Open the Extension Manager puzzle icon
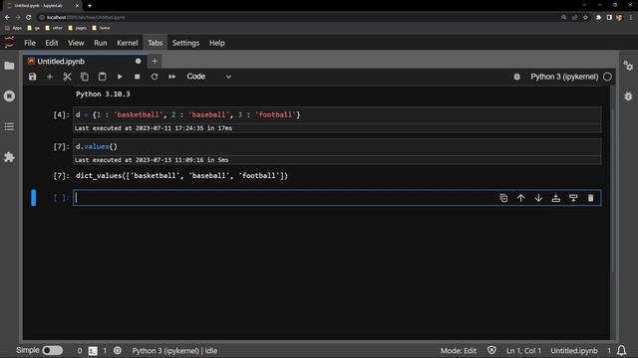638x358 pixels. (9, 157)
